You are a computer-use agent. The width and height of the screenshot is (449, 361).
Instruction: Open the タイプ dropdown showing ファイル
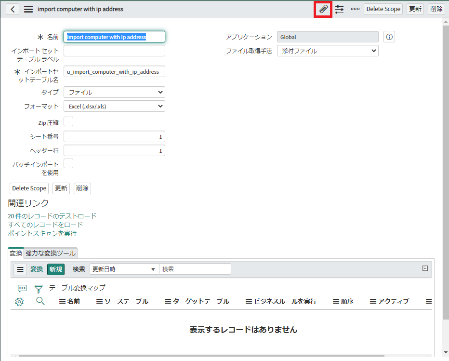(114, 92)
